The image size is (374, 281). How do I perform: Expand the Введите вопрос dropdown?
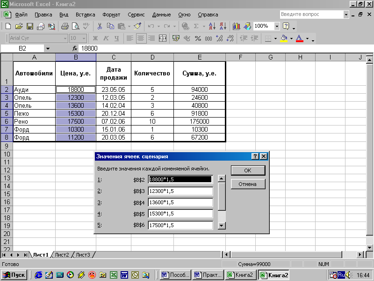(x=346, y=15)
